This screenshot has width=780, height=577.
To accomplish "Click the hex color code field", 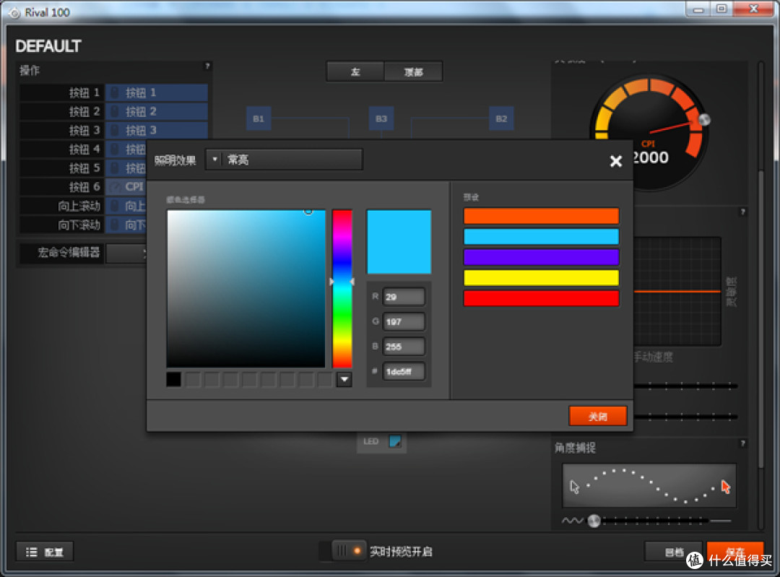I will pyautogui.click(x=404, y=372).
